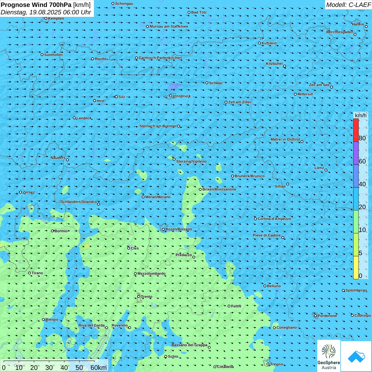Click the cyan 20-40 km/h legend color

(356, 199)
